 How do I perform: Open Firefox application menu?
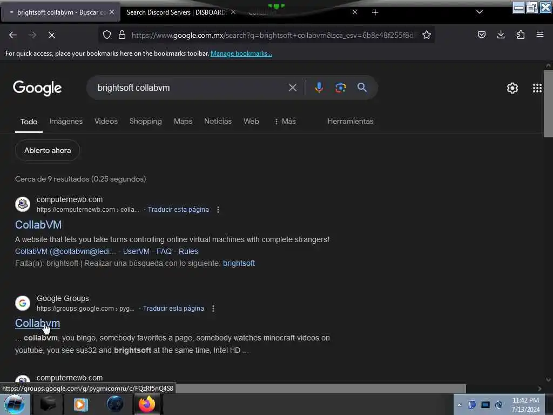(539, 35)
